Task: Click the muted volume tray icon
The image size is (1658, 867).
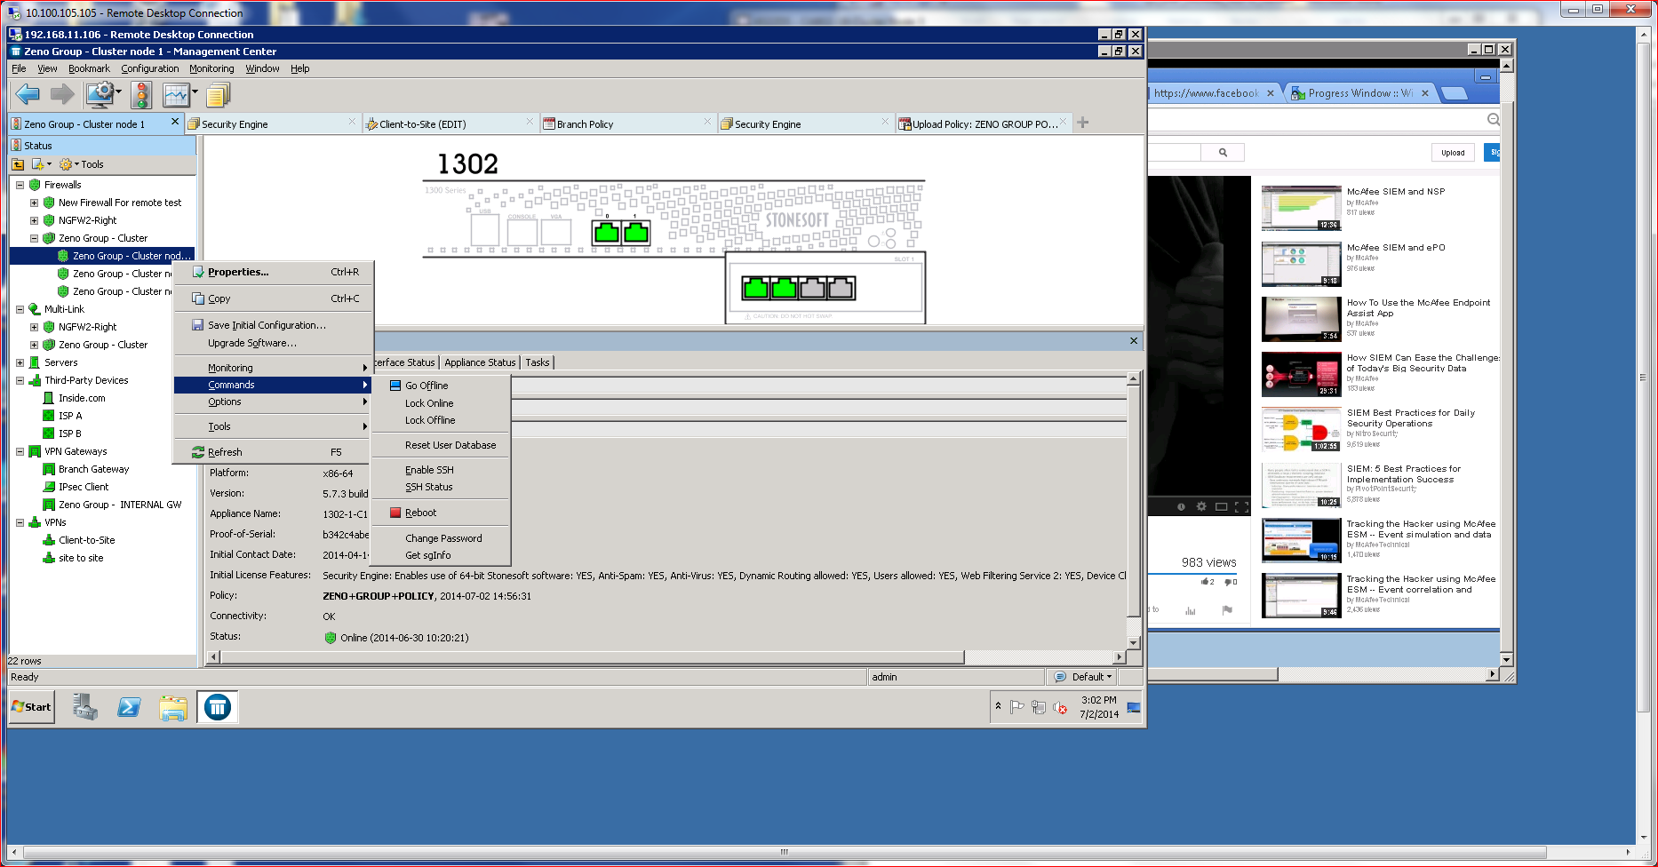Action: [x=1059, y=707]
